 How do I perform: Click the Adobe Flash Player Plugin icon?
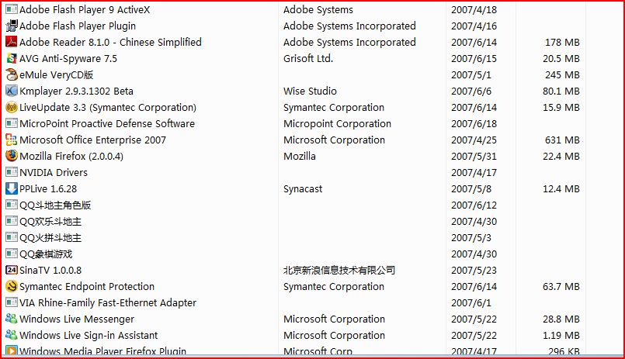pyautogui.click(x=11, y=26)
